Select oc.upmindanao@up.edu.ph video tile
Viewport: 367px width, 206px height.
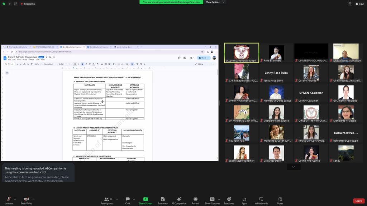242,53
